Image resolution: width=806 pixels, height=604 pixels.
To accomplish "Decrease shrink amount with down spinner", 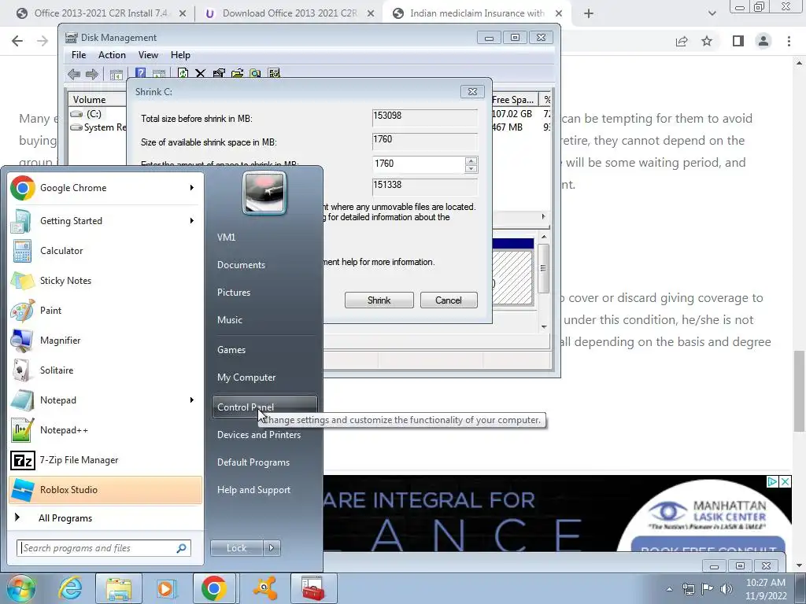I will 471,168.
